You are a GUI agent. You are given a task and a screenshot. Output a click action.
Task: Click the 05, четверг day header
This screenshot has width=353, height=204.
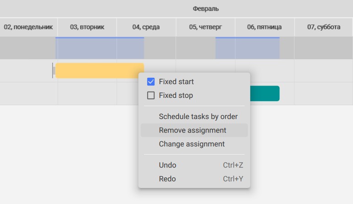click(x=205, y=27)
